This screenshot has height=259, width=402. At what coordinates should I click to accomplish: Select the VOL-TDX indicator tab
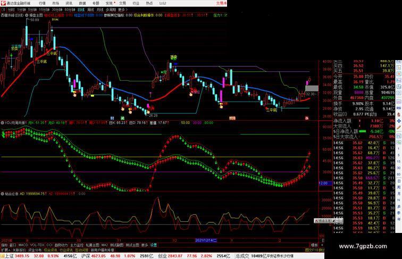pos(37,245)
